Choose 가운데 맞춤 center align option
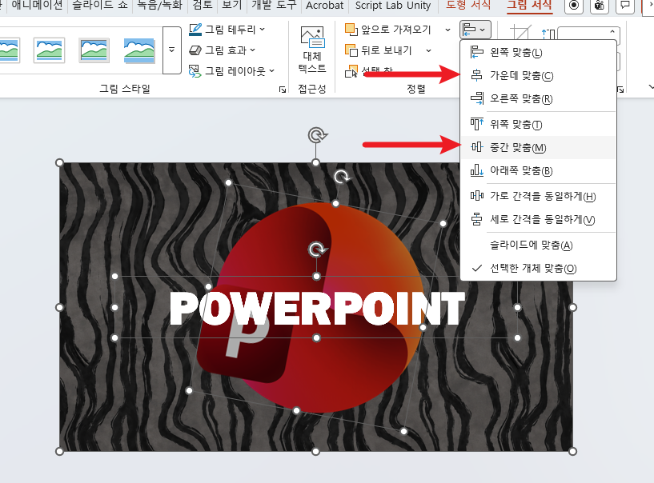 tap(538, 76)
